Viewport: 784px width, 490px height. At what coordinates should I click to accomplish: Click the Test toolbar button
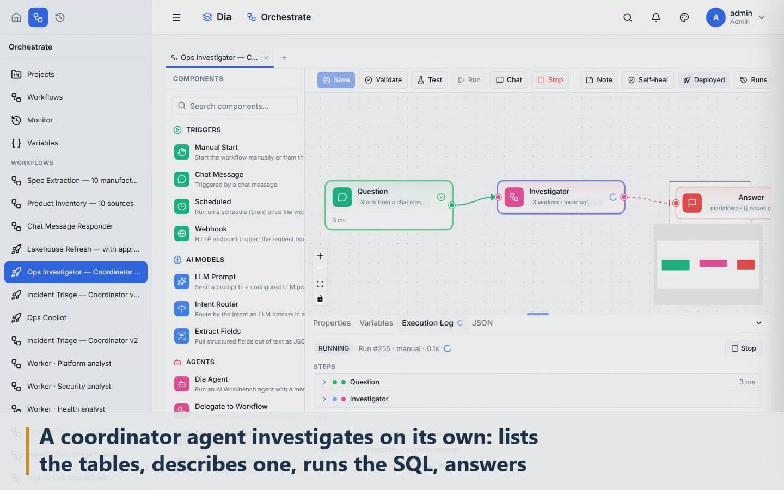pyautogui.click(x=430, y=80)
